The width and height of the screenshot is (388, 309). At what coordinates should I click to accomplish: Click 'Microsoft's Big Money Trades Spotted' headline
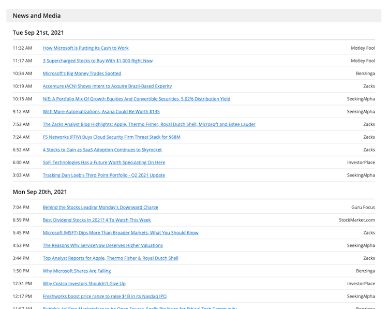click(x=82, y=73)
